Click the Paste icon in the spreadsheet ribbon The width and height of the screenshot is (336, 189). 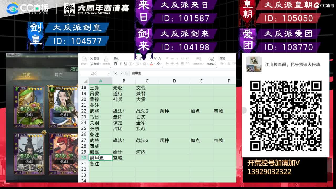pyautogui.click(x=84, y=59)
